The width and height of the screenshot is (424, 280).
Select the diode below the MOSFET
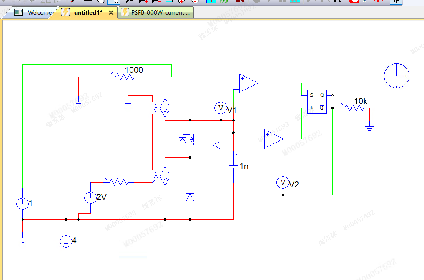(190, 197)
